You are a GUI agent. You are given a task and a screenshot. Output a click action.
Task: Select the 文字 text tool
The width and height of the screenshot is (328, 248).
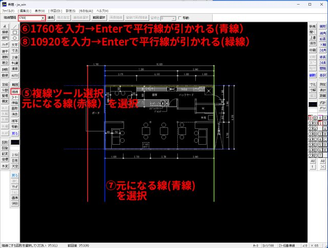coord(15,45)
